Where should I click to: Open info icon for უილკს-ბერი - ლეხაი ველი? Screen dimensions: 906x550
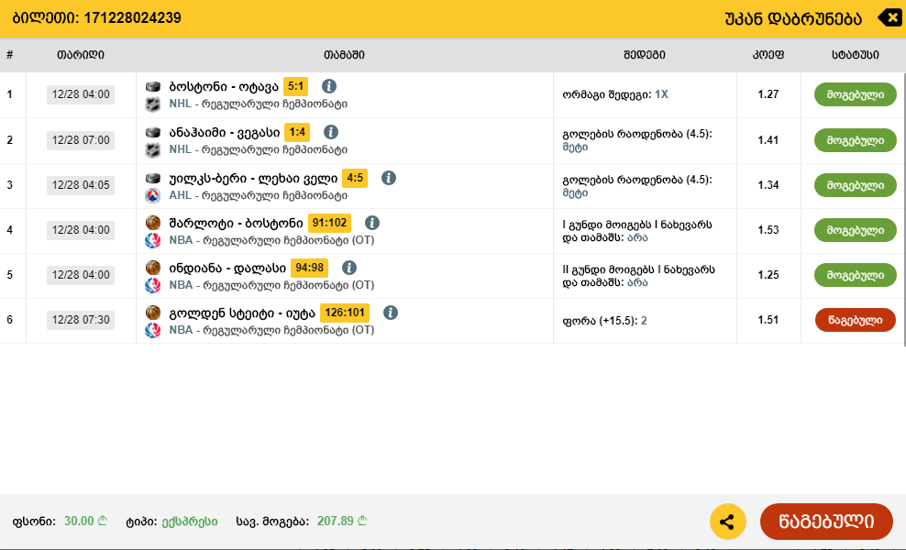pyautogui.click(x=389, y=178)
